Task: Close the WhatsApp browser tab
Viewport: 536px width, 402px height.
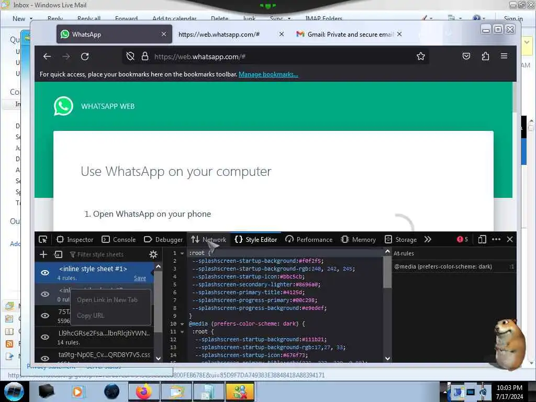Action: [164, 34]
